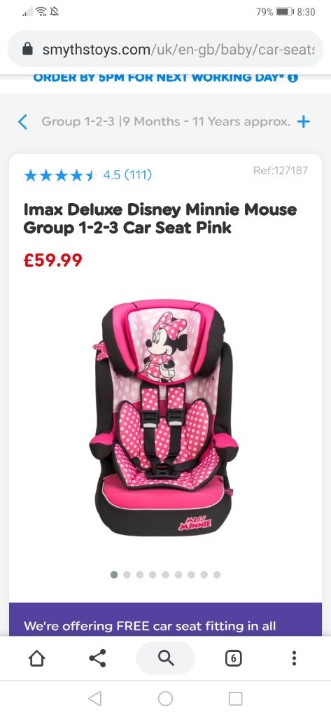Viewport: 331px width, 717px height.
Task: Open the browser three-dot menu
Action: pyautogui.click(x=294, y=658)
